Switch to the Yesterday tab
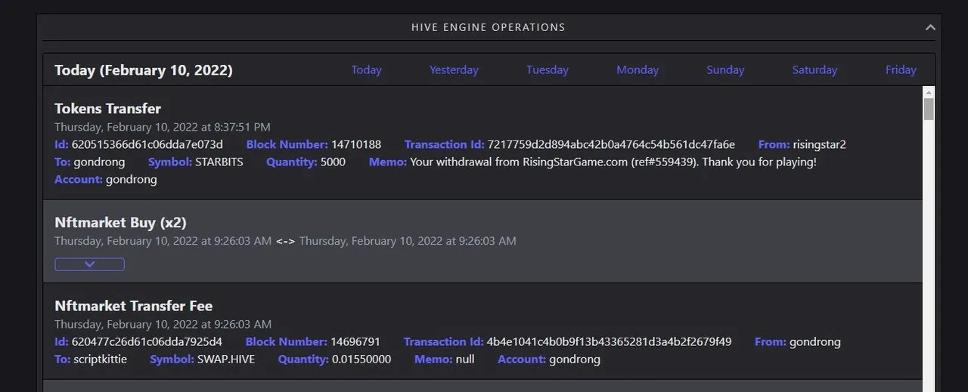Image resolution: width=968 pixels, height=392 pixels. pos(454,69)
